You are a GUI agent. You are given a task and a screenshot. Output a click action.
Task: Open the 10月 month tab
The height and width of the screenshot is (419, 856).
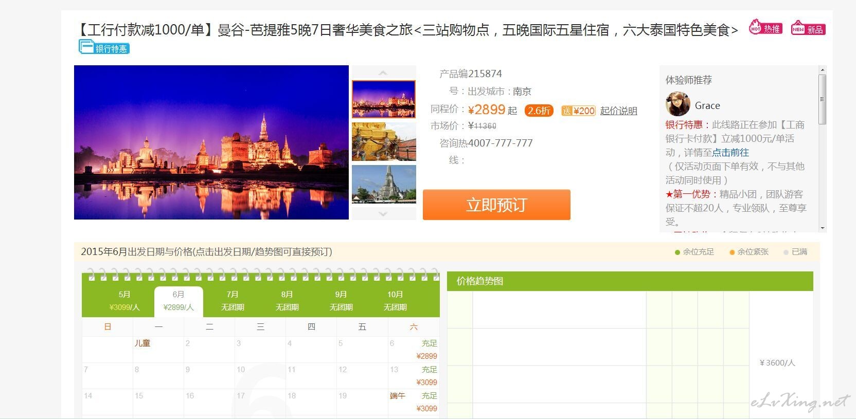click(x=395, y=301)
